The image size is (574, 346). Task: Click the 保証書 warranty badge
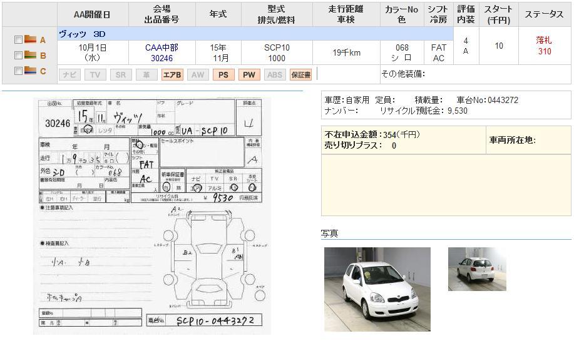(x=300, y=74)
